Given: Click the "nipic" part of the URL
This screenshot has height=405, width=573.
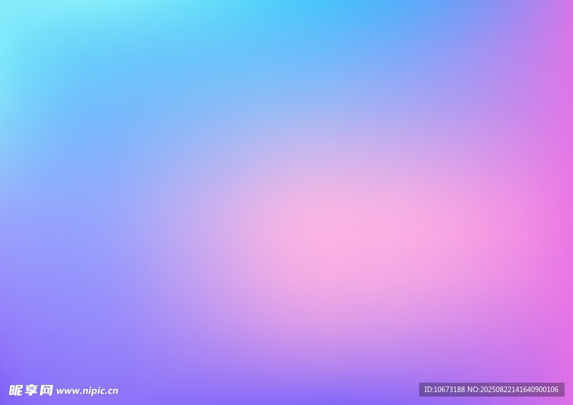Looking at the screenshot, I should point(92,392).
